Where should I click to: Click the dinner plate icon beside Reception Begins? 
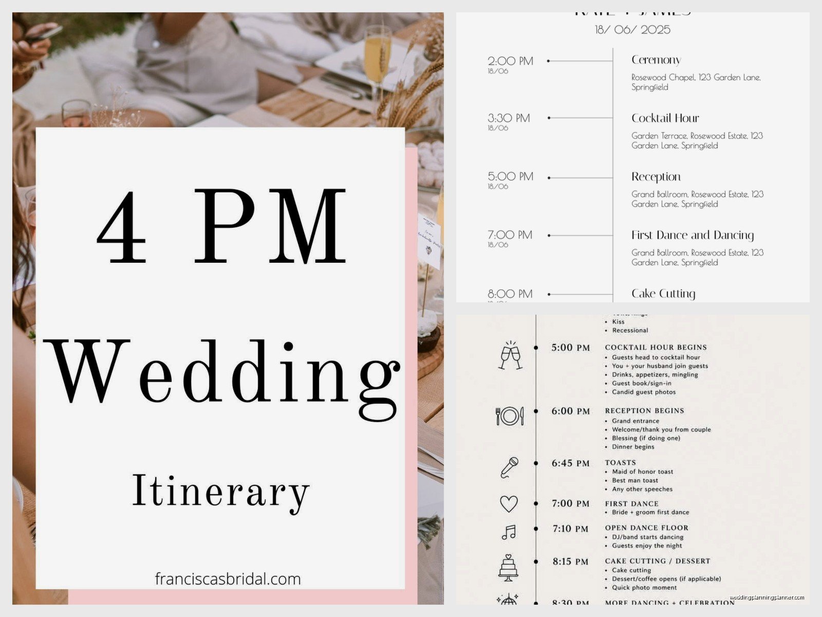point(510,416)
